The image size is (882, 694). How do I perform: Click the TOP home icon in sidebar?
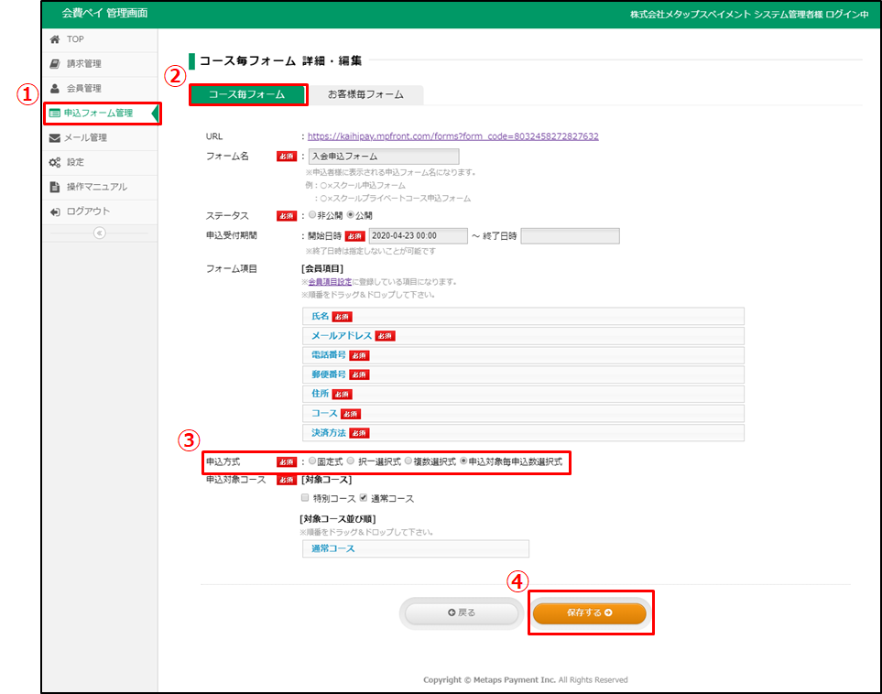[55, 39]
